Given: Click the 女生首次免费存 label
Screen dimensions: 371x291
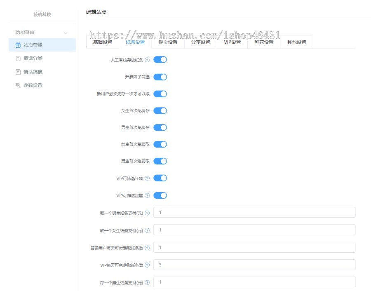Looking at the screenshot, I should [135, 110].
